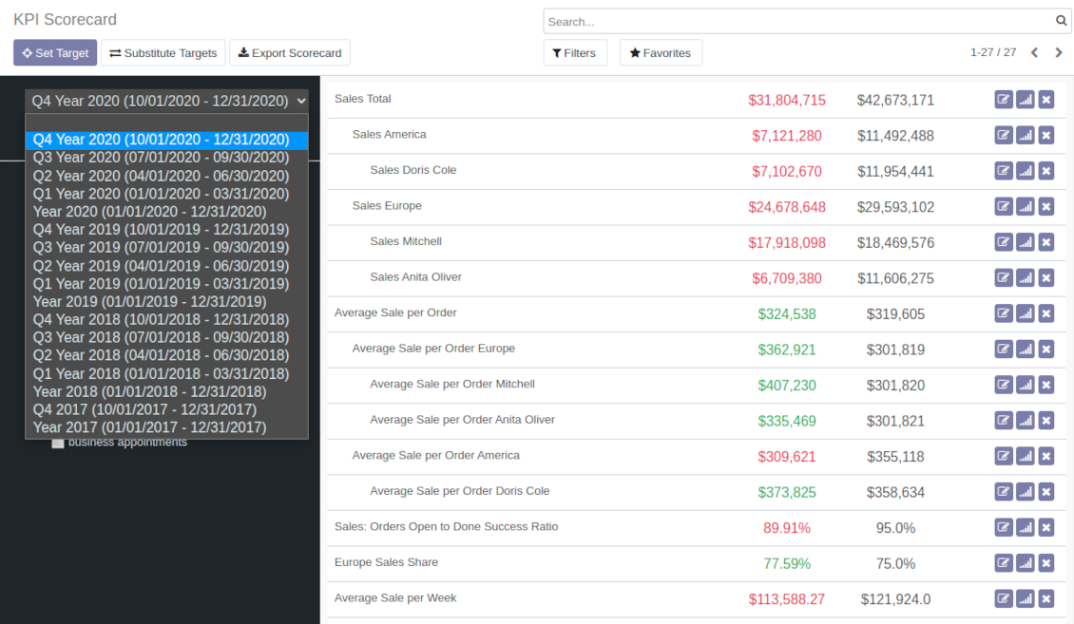Go to next page arrow
Screen dimensions: 1074x624
[x=1059, y=53]
